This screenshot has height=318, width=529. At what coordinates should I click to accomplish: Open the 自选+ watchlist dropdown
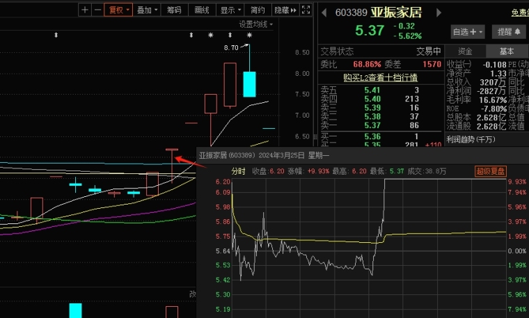click(x=468, y=32)
